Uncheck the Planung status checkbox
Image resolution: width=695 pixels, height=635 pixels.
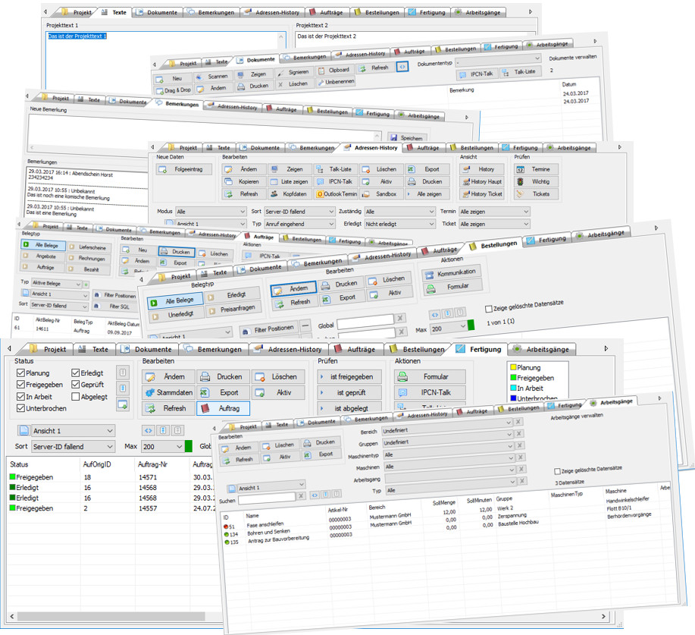coord(20,373)
